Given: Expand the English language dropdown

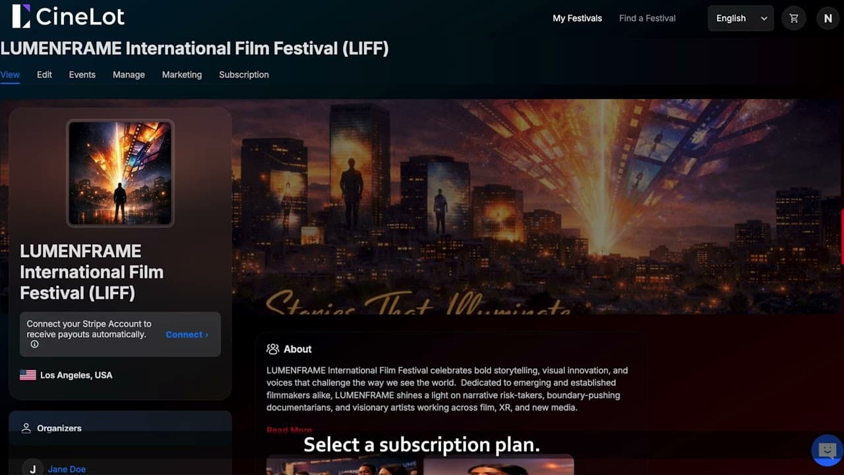Looking at the screenshot, I should point(740,18).
